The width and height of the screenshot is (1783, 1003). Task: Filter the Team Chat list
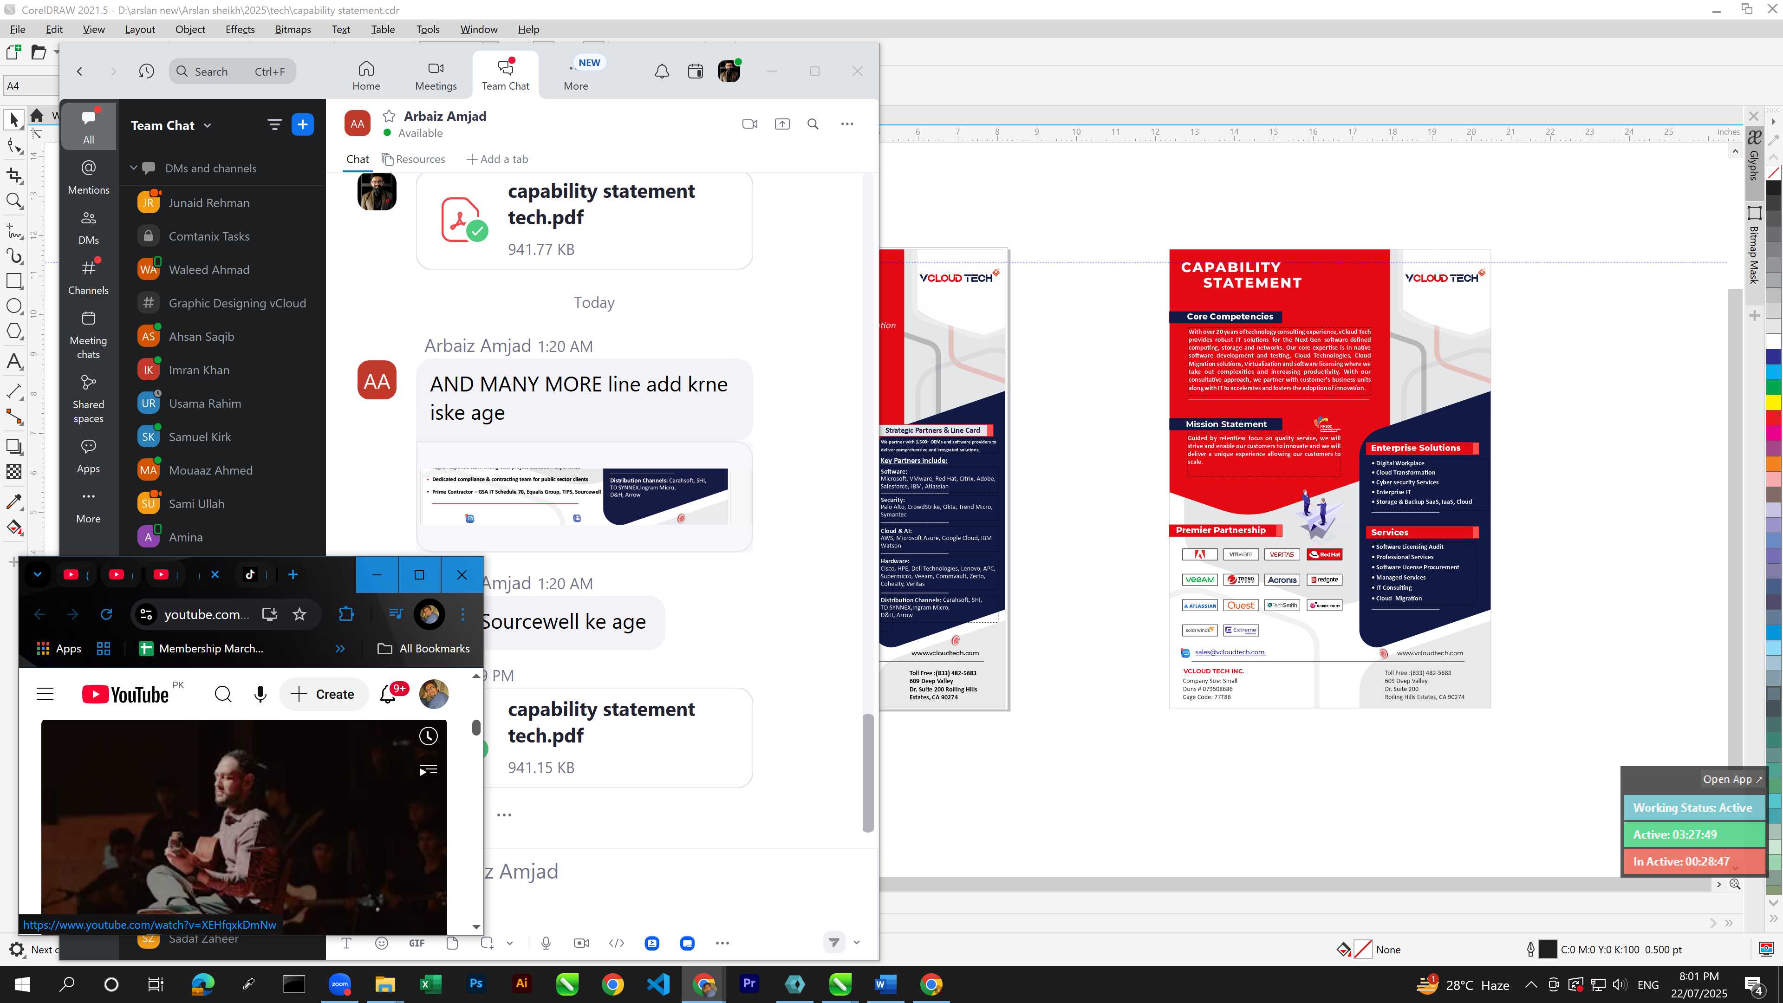(x=275, y=124)
